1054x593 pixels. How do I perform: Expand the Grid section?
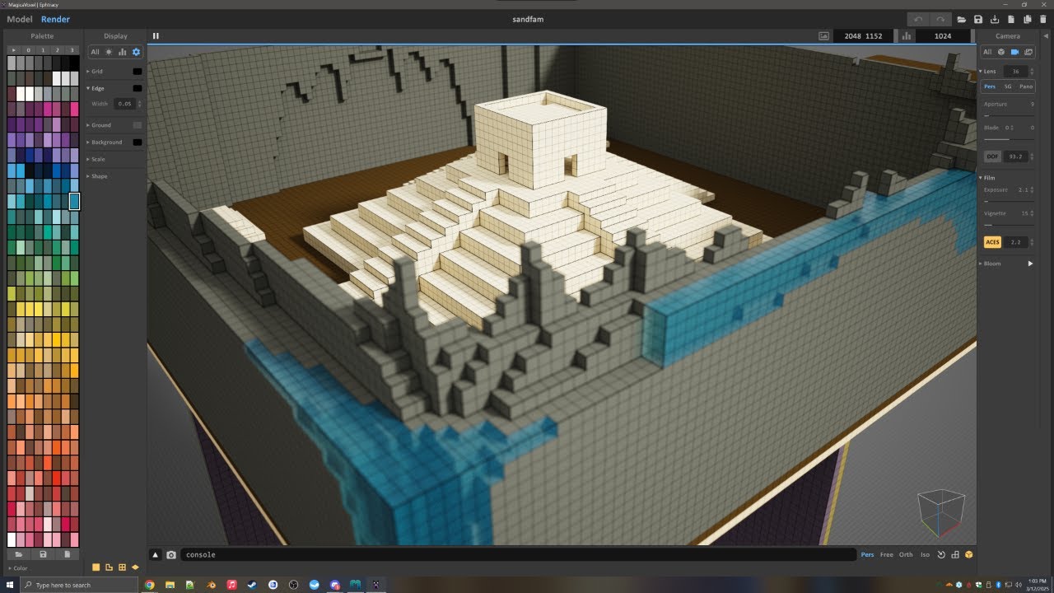(97, 72)
